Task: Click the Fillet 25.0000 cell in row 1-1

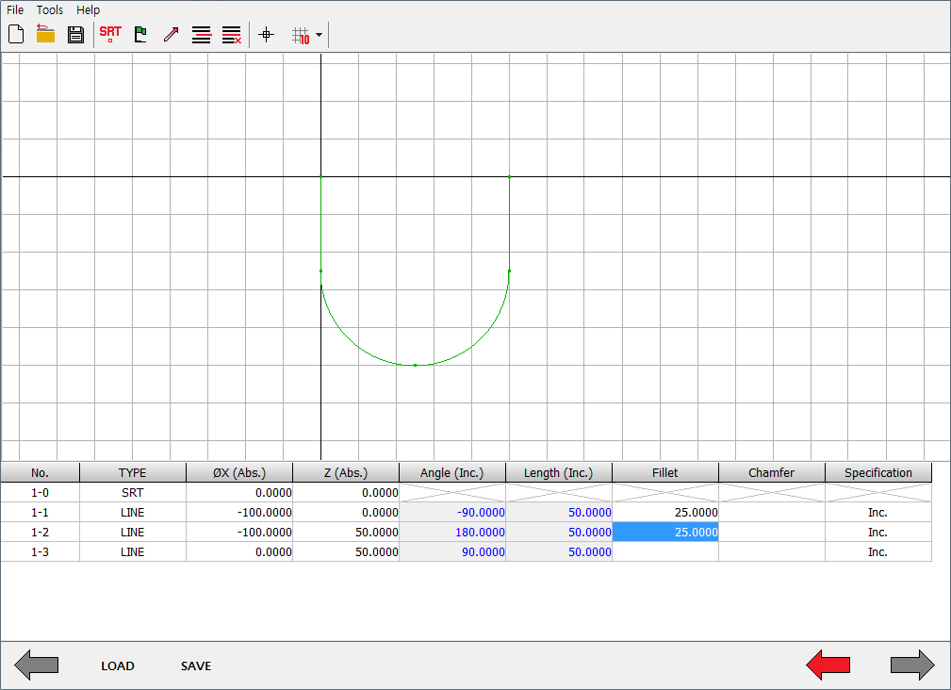Action: 665,513
